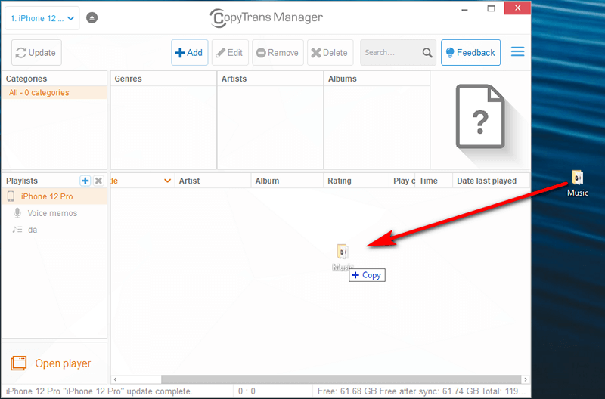Eject the connected device icon
Screen dimensions: 605x399
[92, 17]
